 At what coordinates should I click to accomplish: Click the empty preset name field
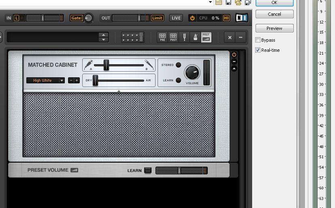pyautogui.click(x=53, y=37)
